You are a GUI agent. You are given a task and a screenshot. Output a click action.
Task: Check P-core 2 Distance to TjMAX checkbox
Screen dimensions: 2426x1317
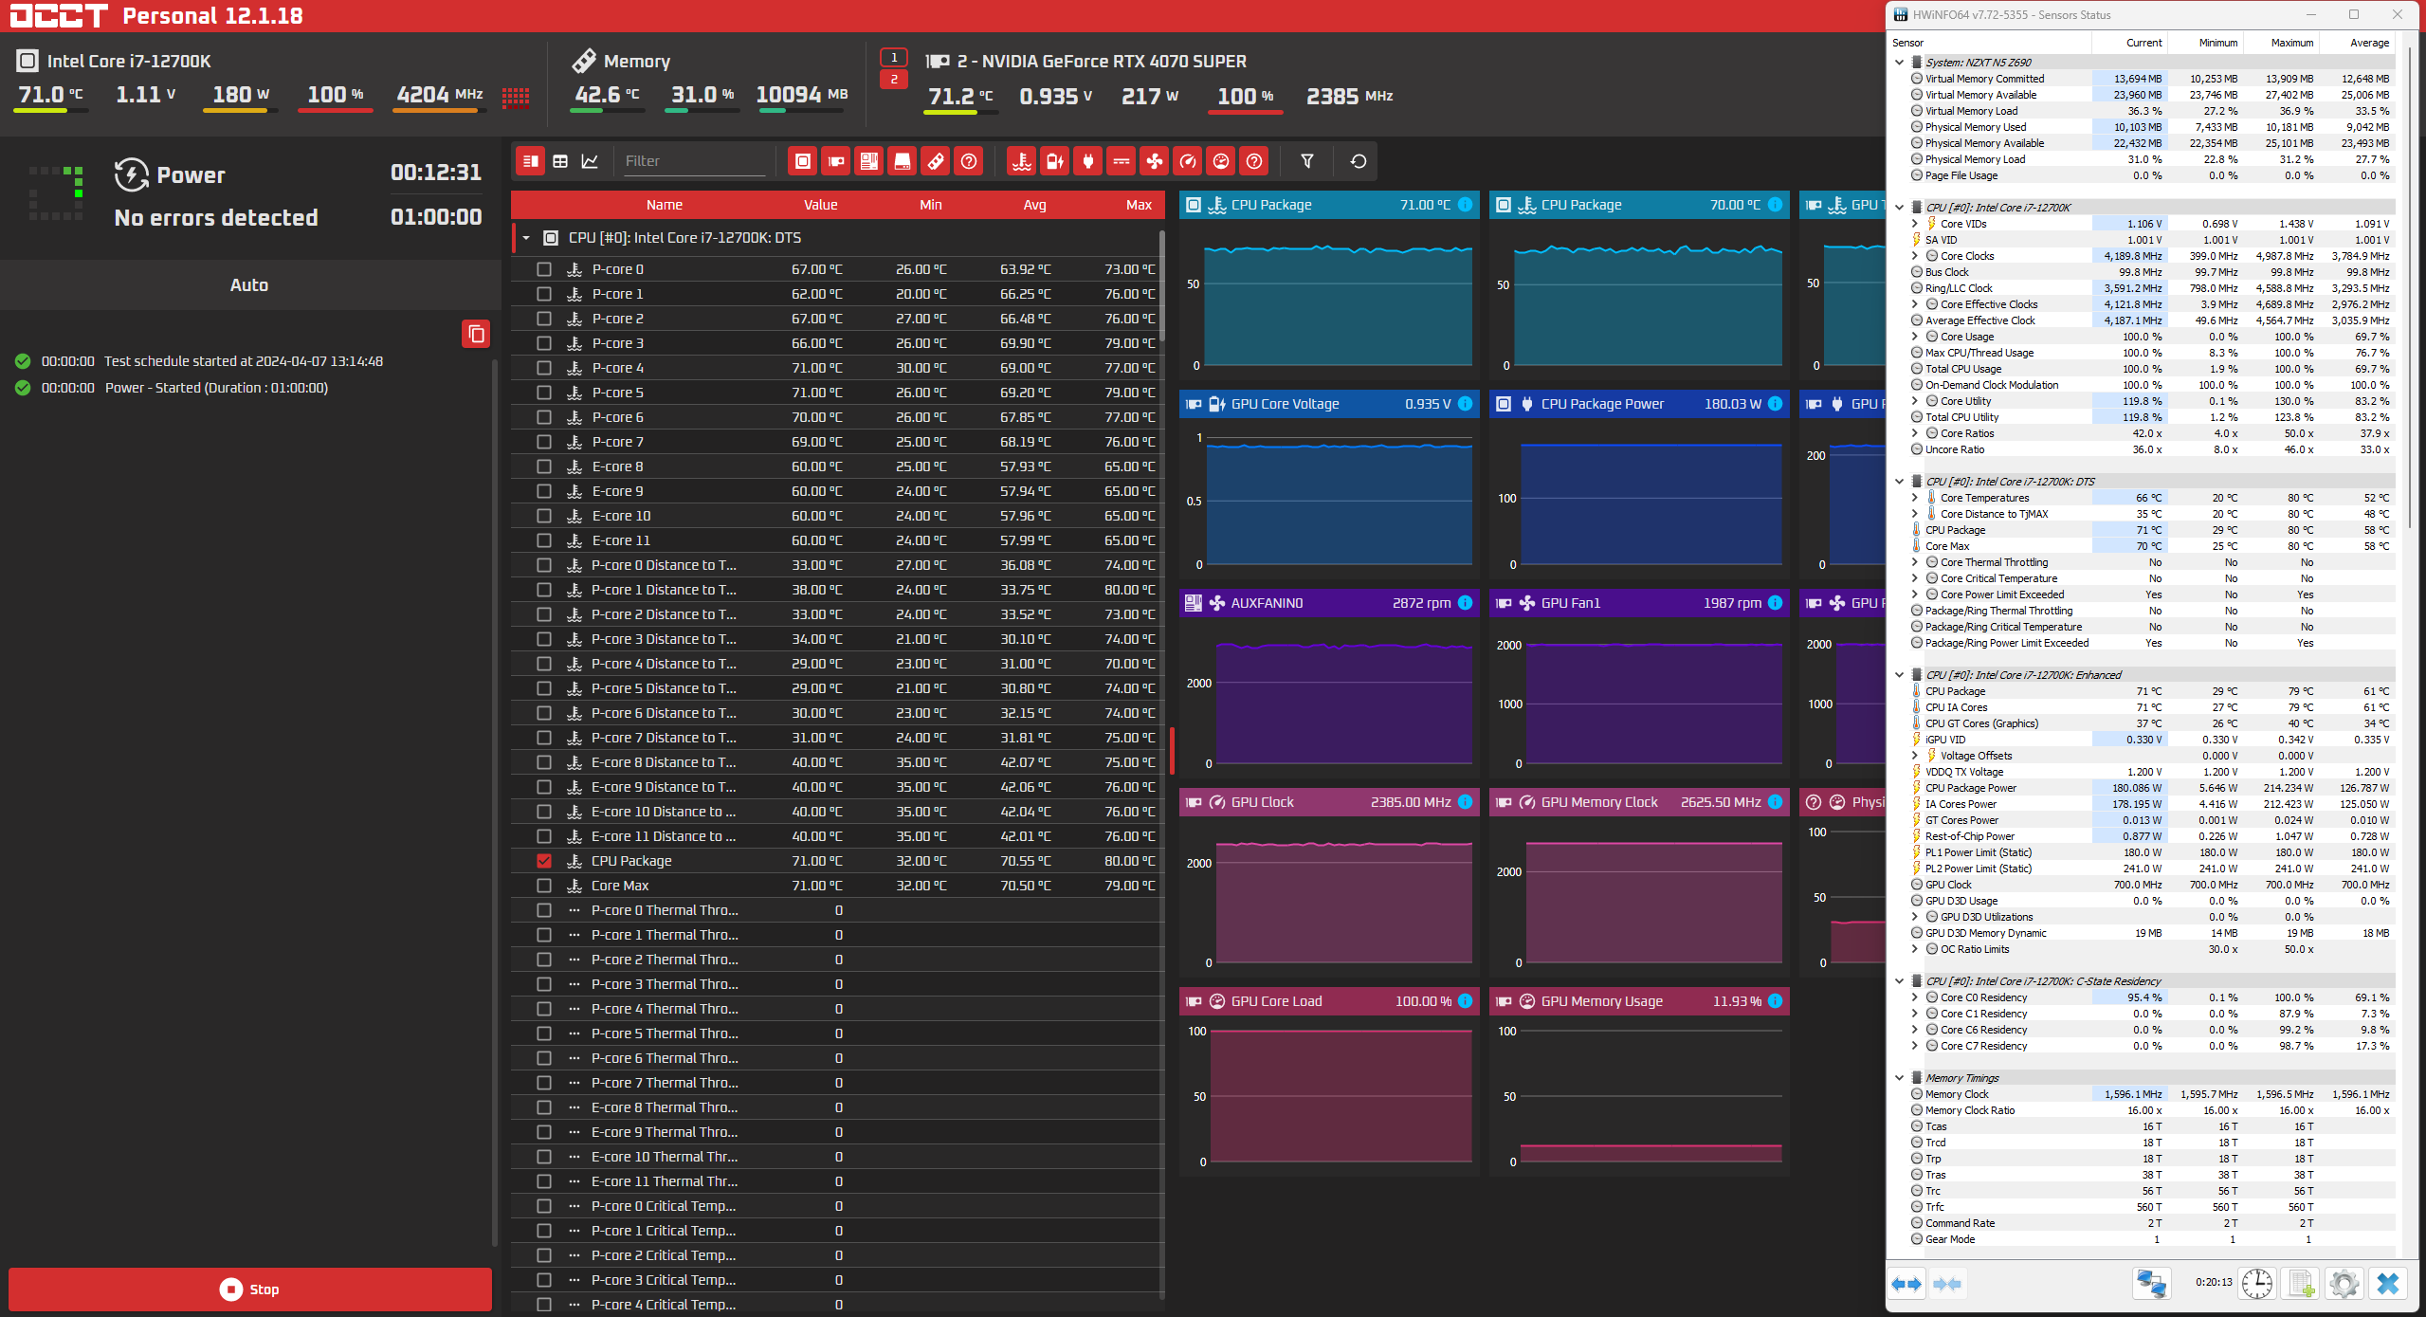click(x=544, y=614)
